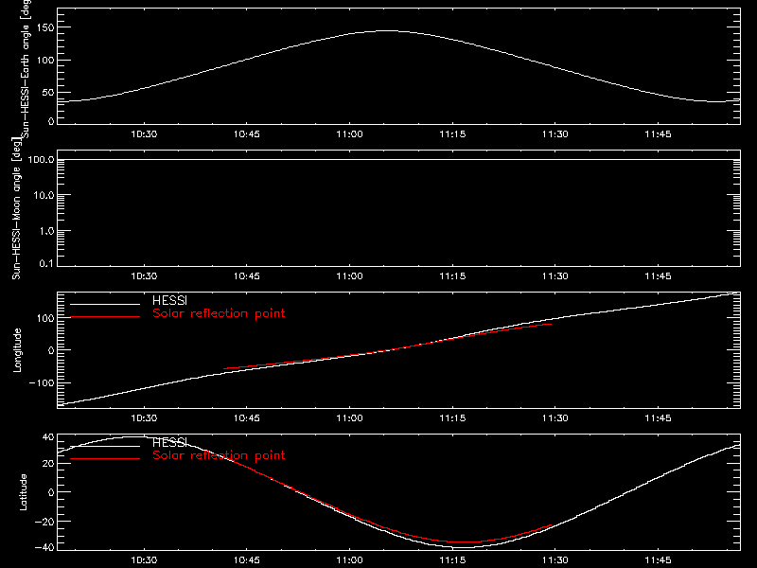Click the minimum of the red Latitude curve
The width and height of the screenshot is (757, 568).
point(466,541)
